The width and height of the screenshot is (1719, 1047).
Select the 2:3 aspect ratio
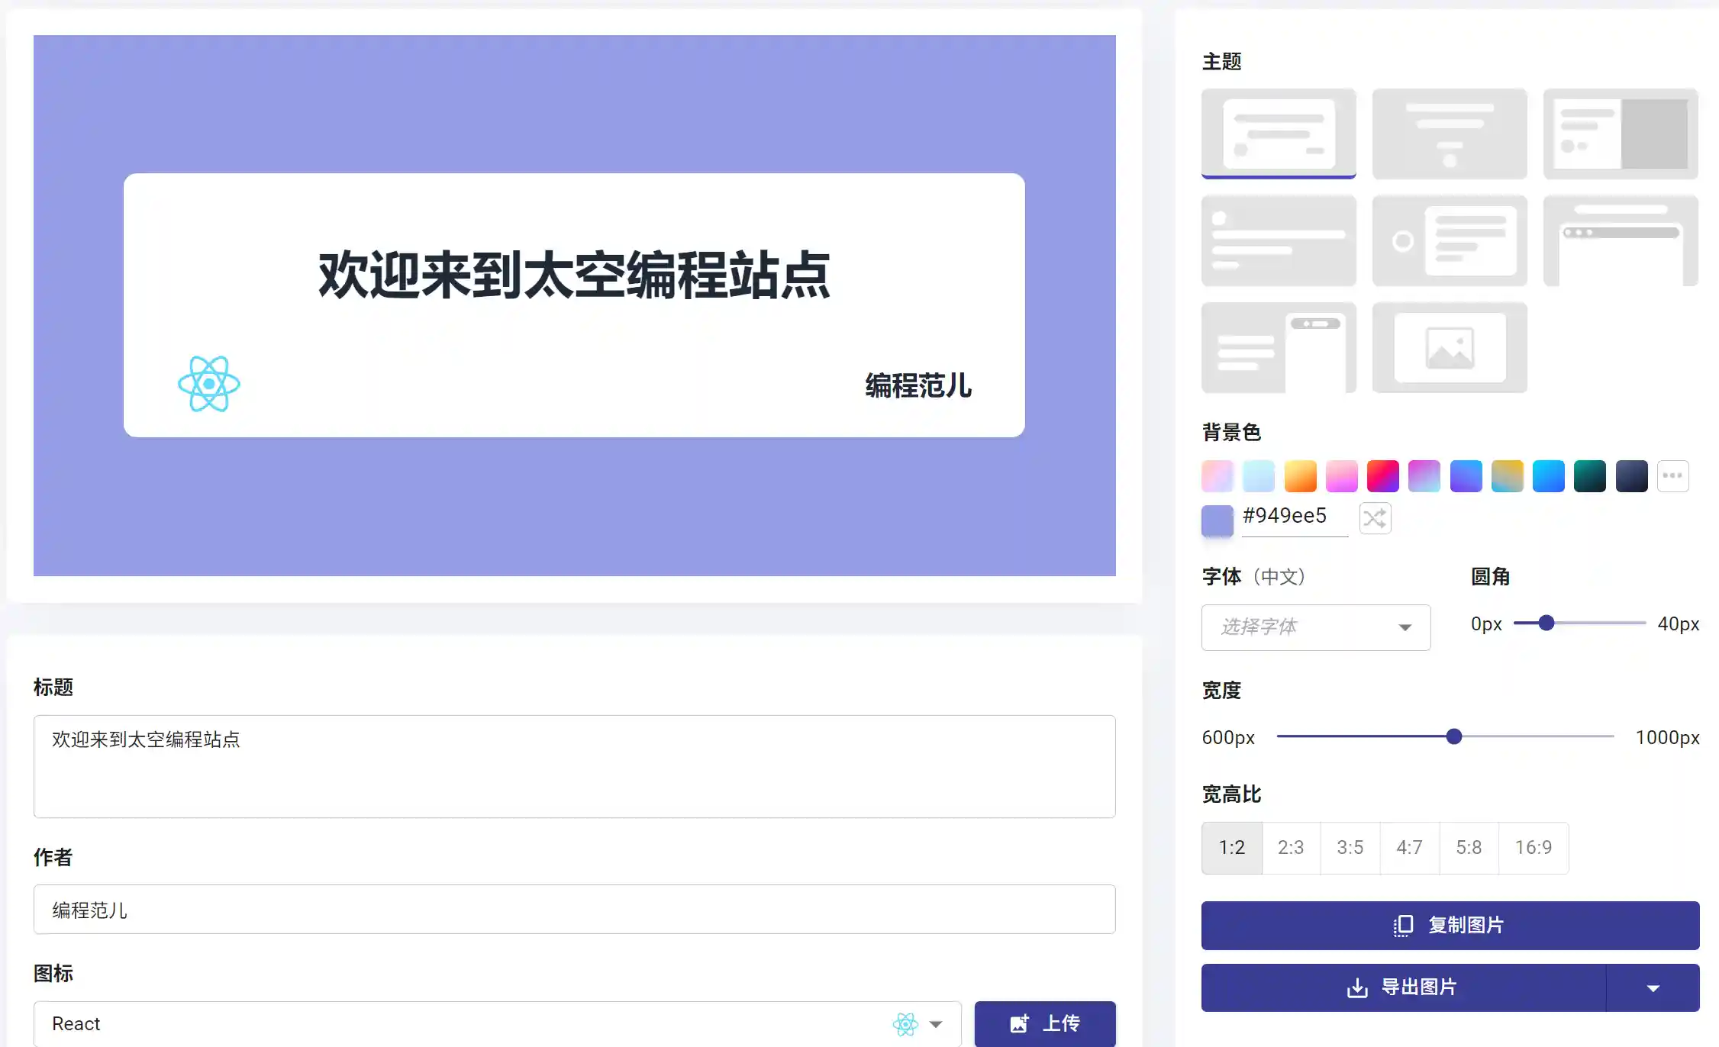1291,848
